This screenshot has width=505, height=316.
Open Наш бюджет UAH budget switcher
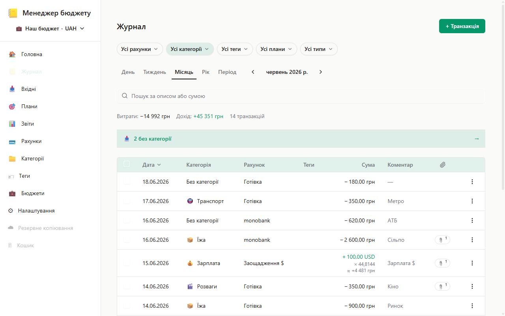tap(50, 28)
